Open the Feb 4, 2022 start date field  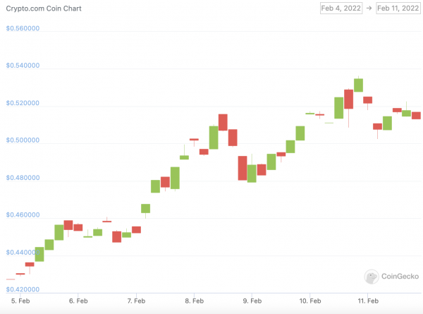[341, 8]
